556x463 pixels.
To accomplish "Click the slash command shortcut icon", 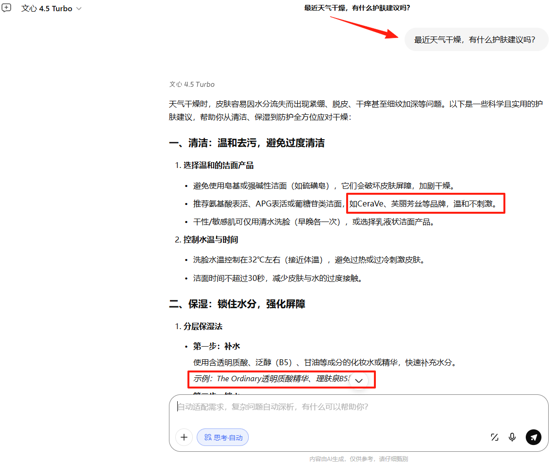I will pyautogui.click(x=494, y=437).
